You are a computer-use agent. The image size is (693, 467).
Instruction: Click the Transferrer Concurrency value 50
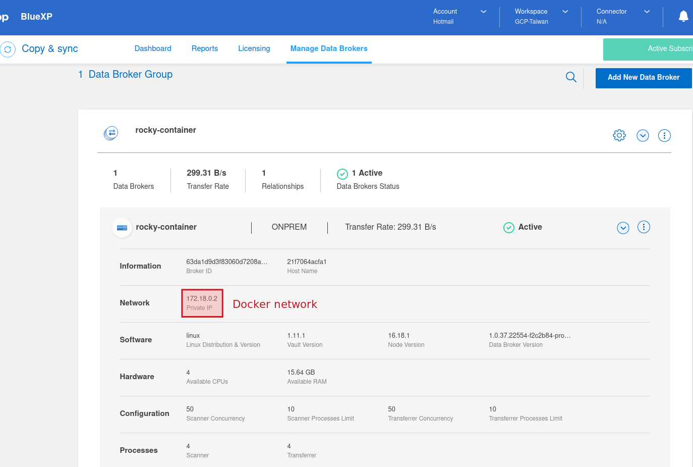[x=392, y=409]
